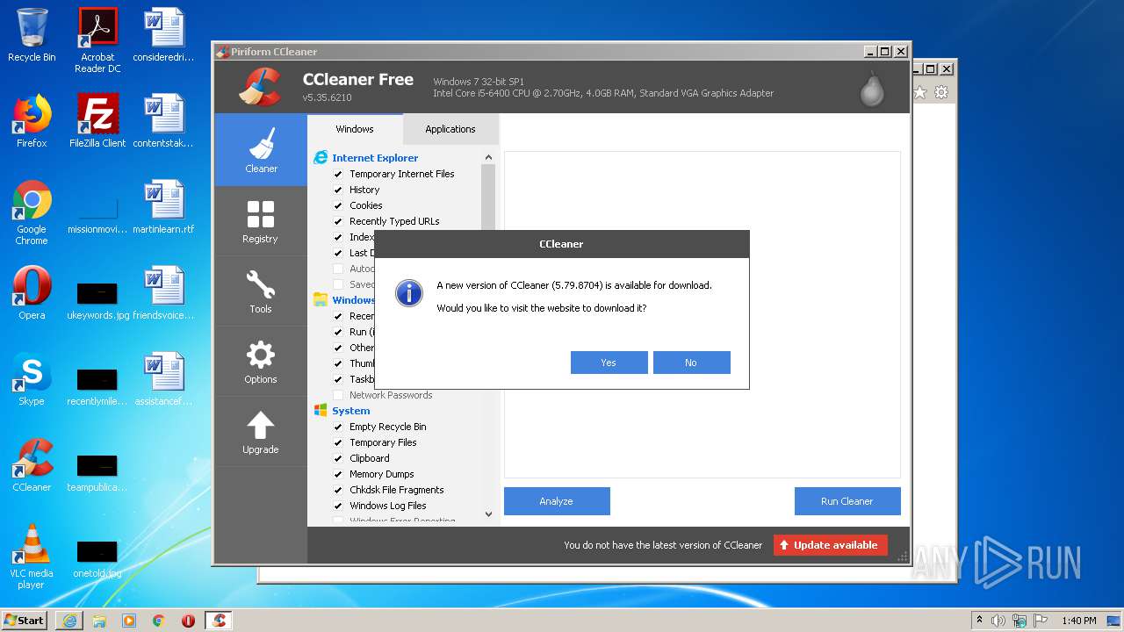Check the Network Passwords checkbox

coord(338,395)
